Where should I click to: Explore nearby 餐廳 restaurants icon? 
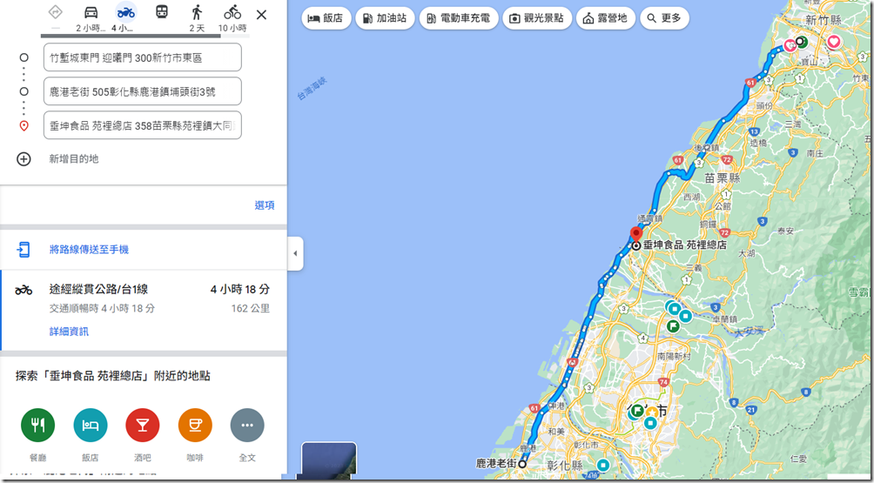pyautogui.click(x=38, y=425)
